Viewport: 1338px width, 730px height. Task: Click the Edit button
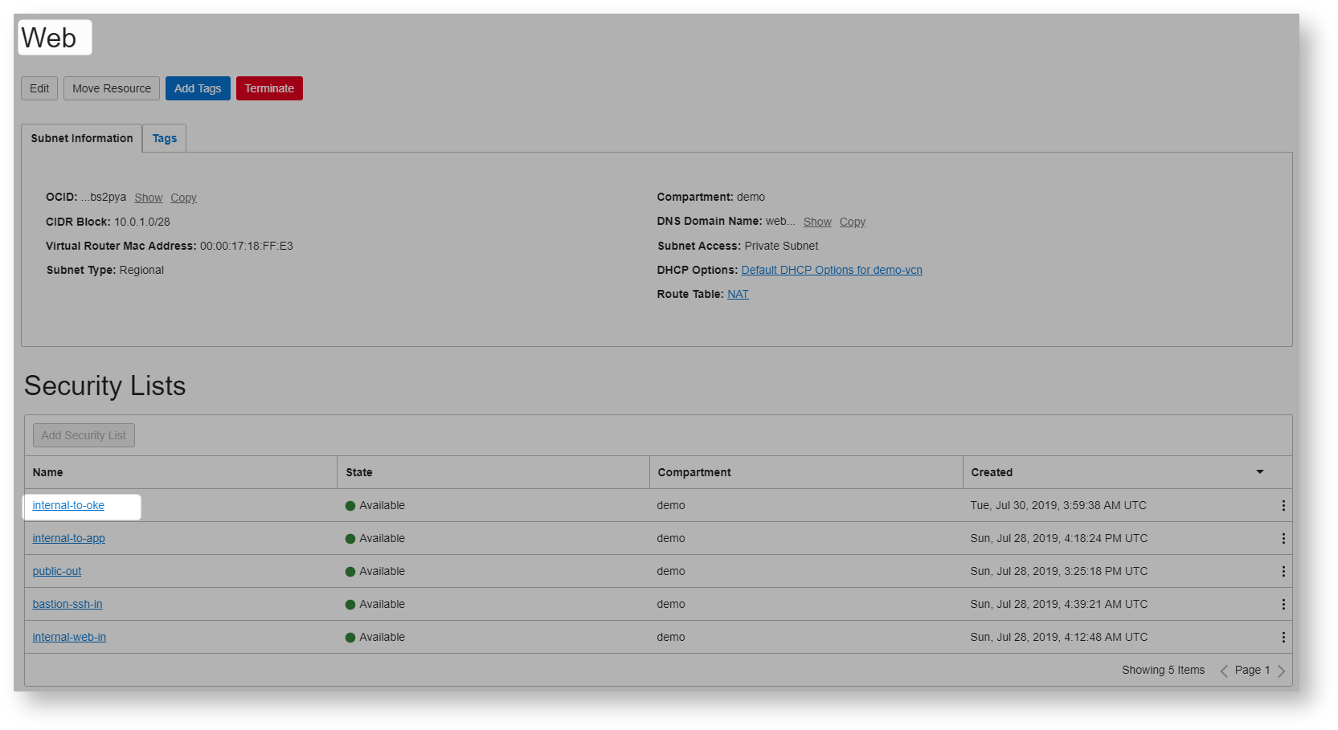coord(39,88)
